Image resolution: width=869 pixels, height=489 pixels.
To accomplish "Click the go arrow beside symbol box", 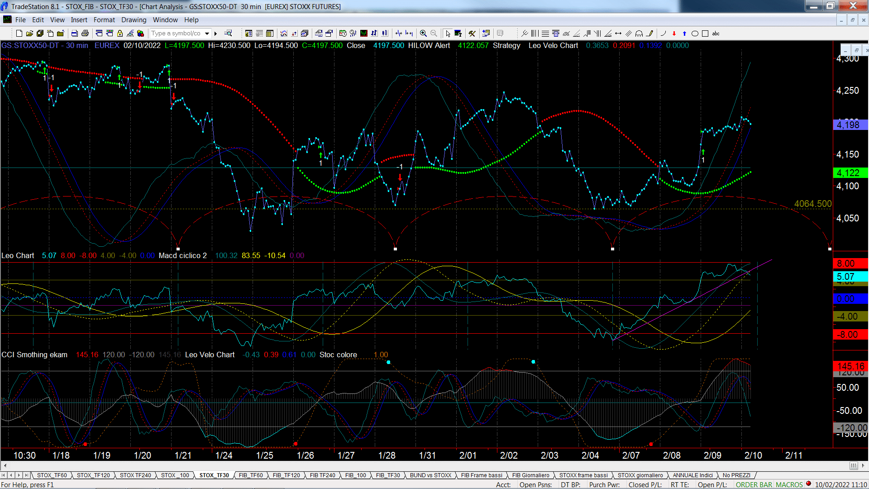I will (x=216, y=34).
